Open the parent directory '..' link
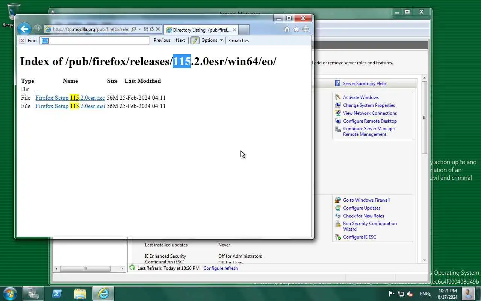481x301 pixels. pos(37,90)
